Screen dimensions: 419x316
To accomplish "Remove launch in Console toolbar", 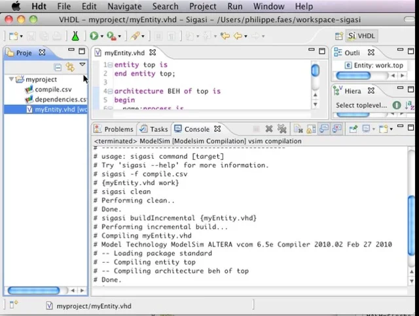I will (x=269, y=129).
